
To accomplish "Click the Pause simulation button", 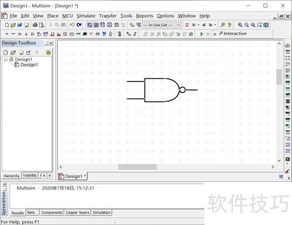I will 208,34.
